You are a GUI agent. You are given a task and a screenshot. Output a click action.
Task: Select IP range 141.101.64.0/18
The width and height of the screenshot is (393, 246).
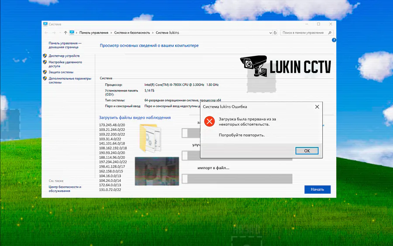(x=112, y=143)
